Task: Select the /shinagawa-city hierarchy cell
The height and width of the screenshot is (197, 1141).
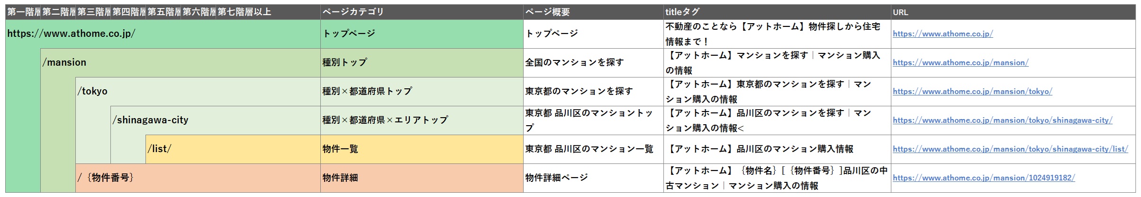Action: click(x=215, y=120)
